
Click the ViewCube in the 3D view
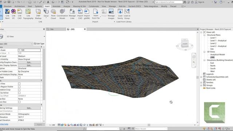185,43
